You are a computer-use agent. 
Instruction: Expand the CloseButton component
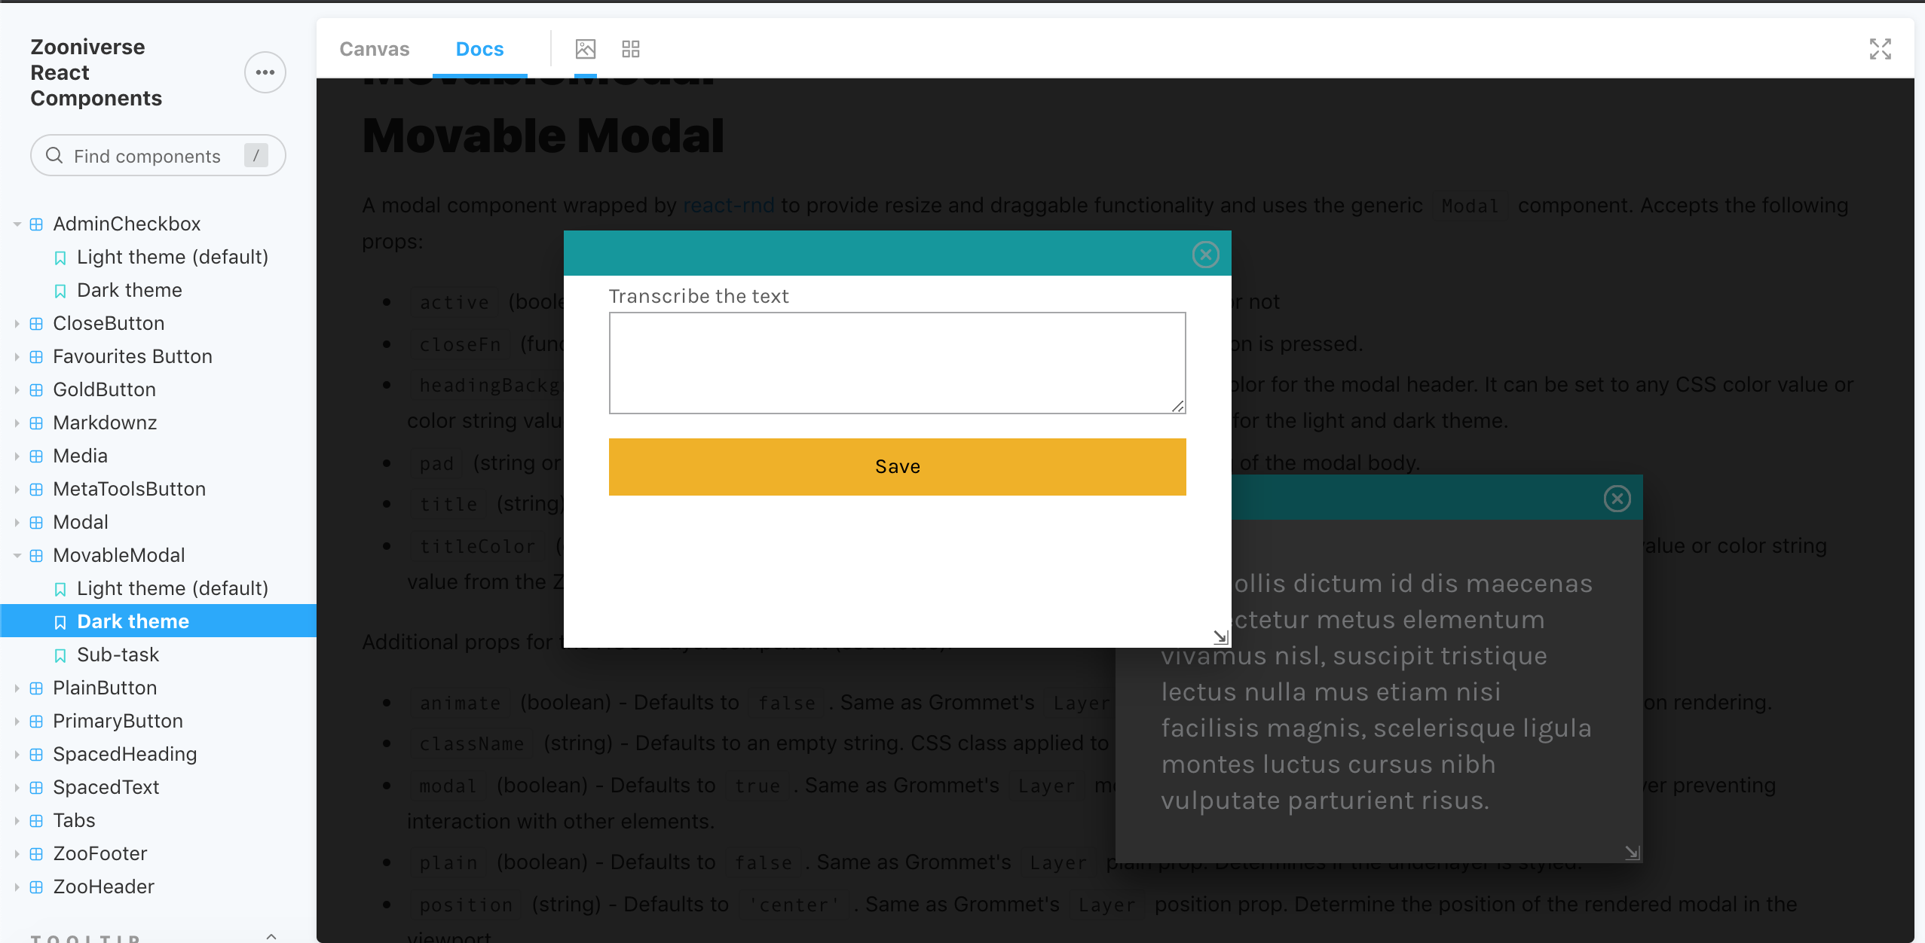(x=16, y=323)
